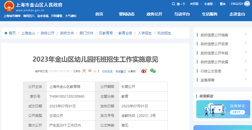Screen dimensions: 252x130
Task: Go to 互动平台 in the nav bar
Action: pos(182,14)
